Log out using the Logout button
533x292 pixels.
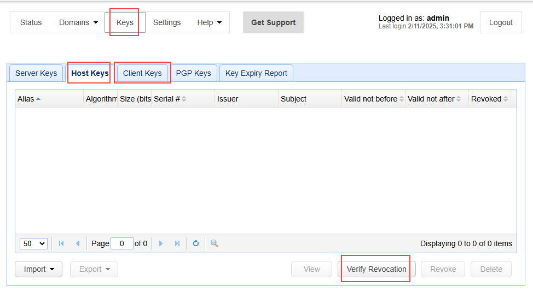tap(501, 22)
